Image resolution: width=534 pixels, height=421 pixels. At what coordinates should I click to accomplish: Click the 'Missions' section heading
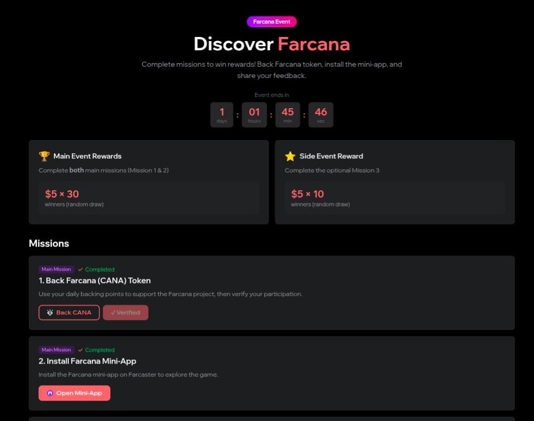[x=49, y=244]
